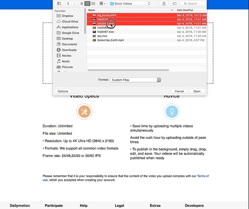Click the Applications icon in sidebar
The width and height of the screenshot is (249, 209).
coord(59,27)
